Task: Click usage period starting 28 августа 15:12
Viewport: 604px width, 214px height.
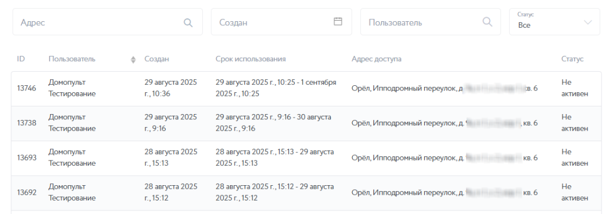Action: pyautogui.click(x=275, y=192)
